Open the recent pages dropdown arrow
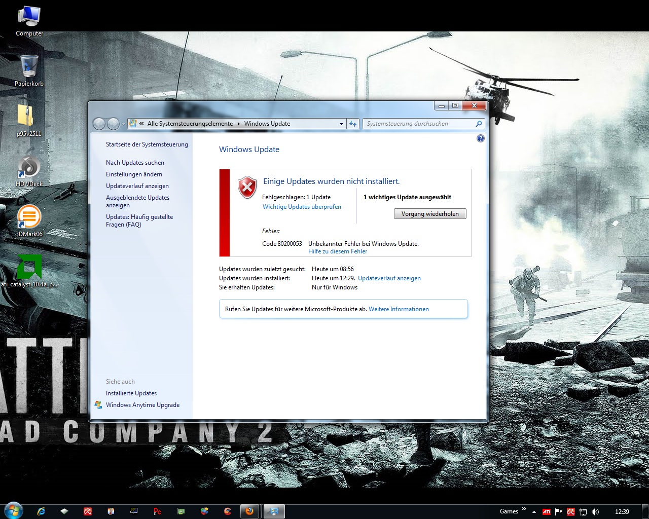The image size is (649, 519). click(123, 124)
